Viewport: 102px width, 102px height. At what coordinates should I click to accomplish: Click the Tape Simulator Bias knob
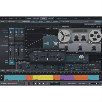[80, 47]
